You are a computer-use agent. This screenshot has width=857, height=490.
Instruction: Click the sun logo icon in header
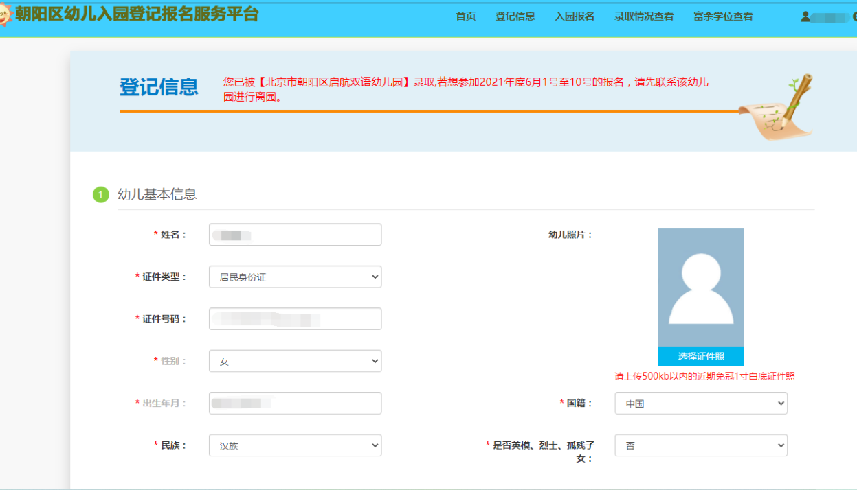pos(5,16)
